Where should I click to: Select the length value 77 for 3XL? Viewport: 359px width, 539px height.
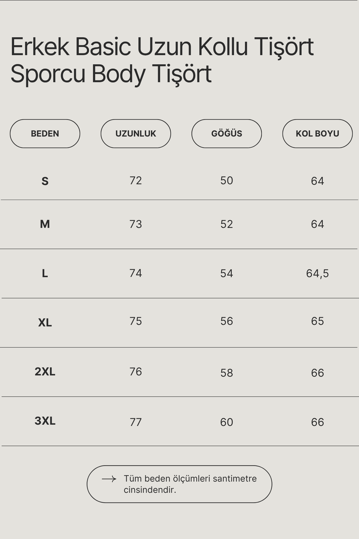point(136,422)
